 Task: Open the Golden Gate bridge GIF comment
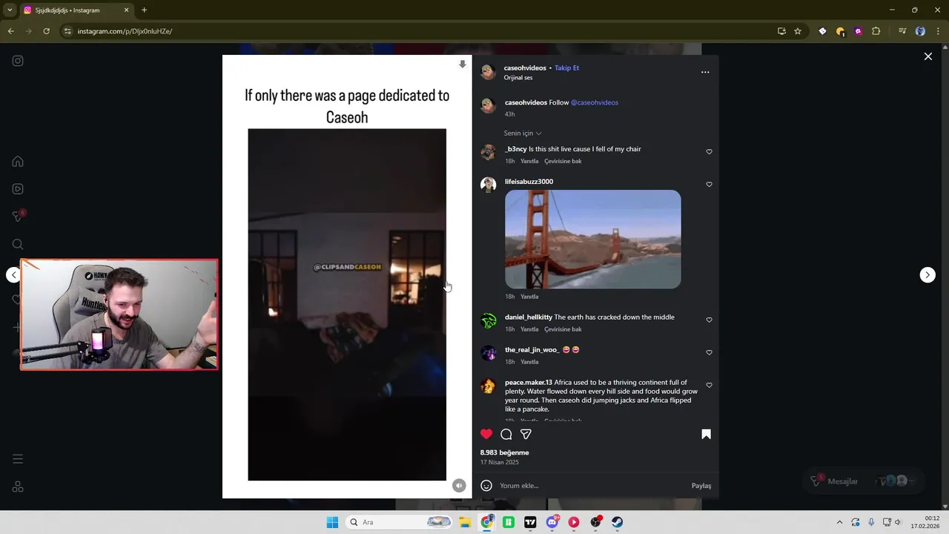click(592, 239)
